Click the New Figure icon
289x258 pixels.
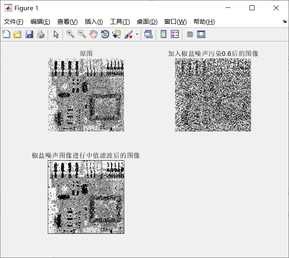pyautogui.click(x=6, y=35)
